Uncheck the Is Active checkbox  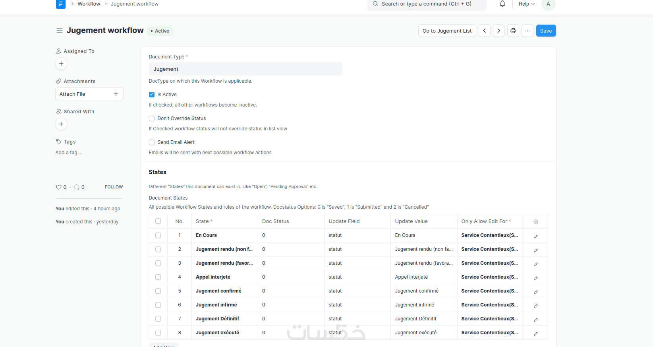(x=152, y=95)
